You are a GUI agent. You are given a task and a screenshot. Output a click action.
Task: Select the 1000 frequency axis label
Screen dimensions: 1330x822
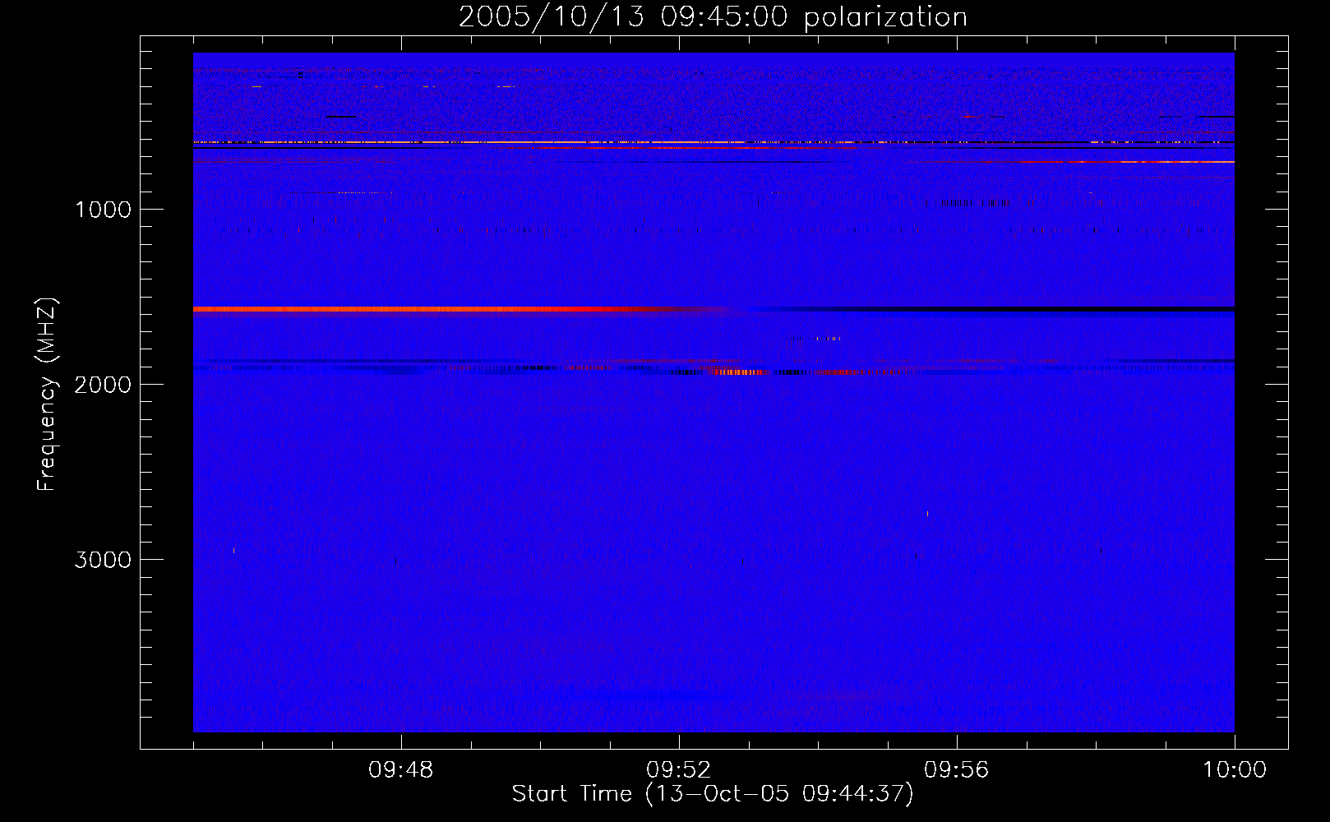click(x=103, y=210)
